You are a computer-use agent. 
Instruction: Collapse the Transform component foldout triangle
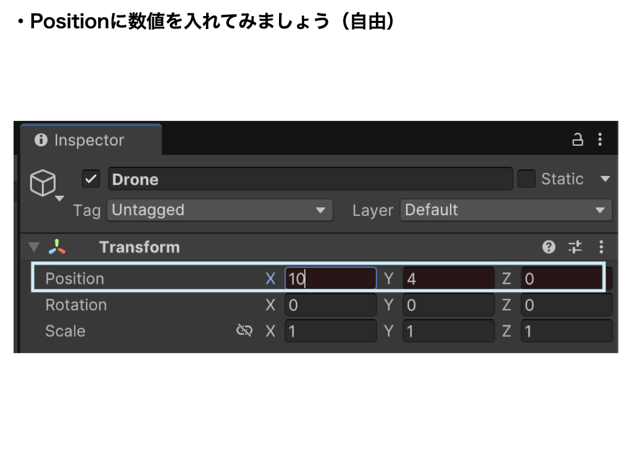(x=34, y=247)
